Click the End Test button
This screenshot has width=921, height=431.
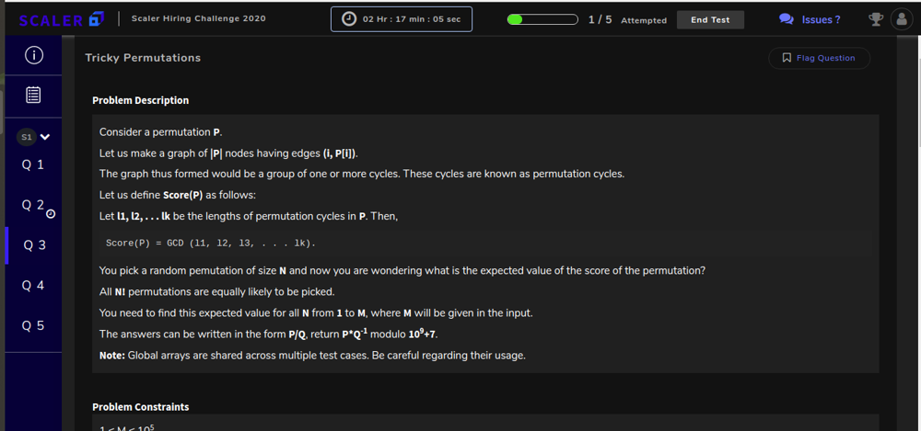coord(710,19)
